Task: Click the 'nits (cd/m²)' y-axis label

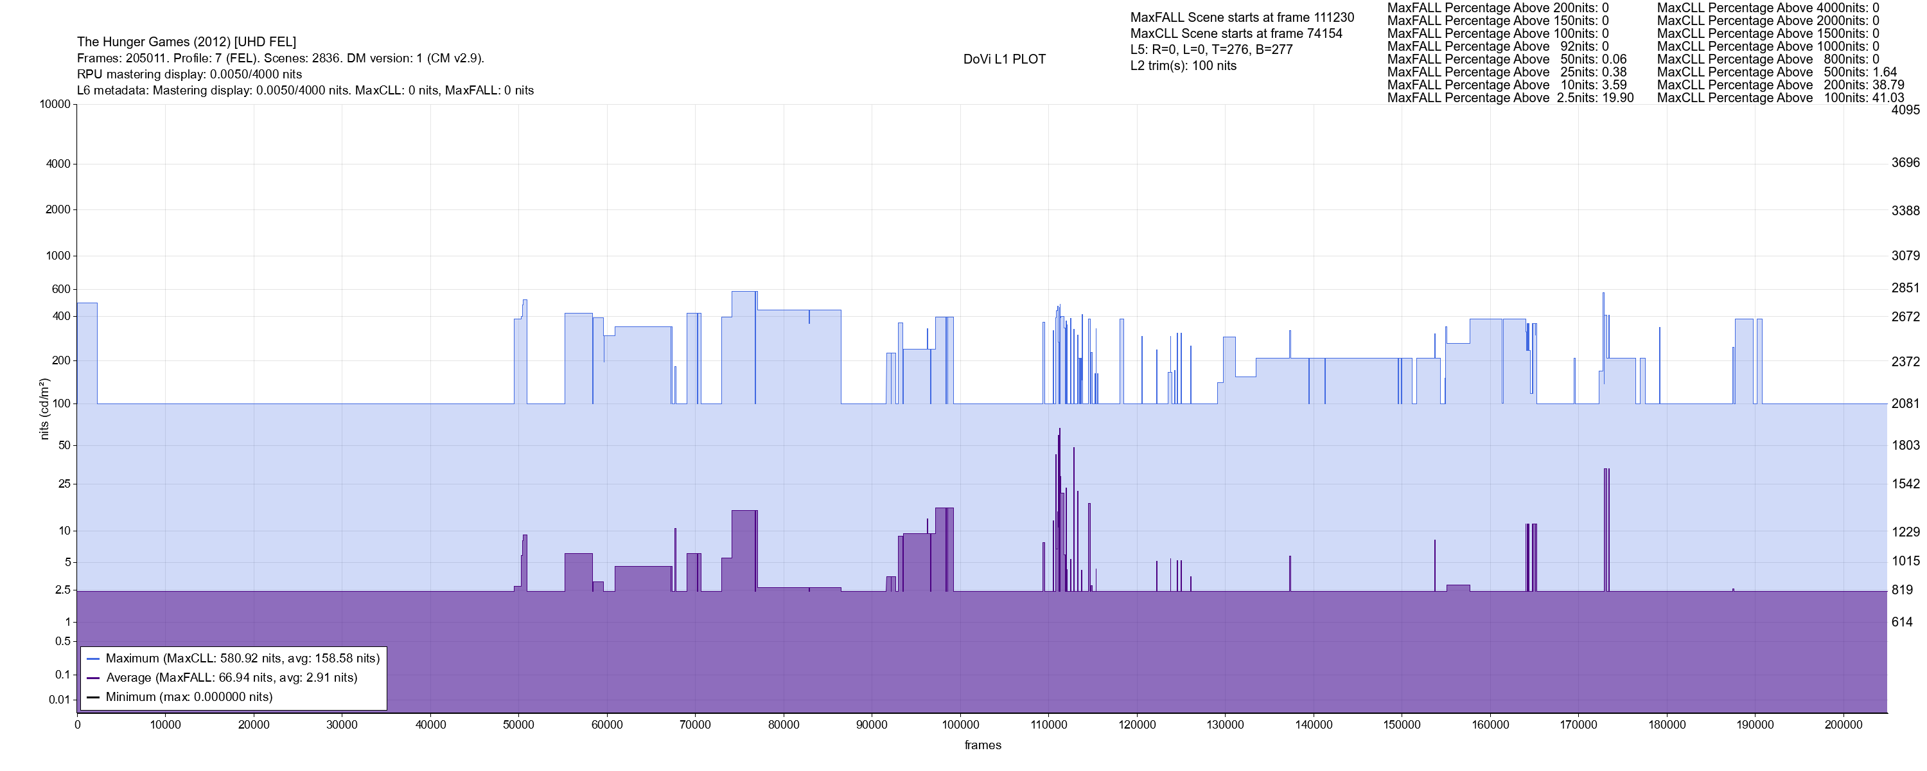Action: pos(44,409)
